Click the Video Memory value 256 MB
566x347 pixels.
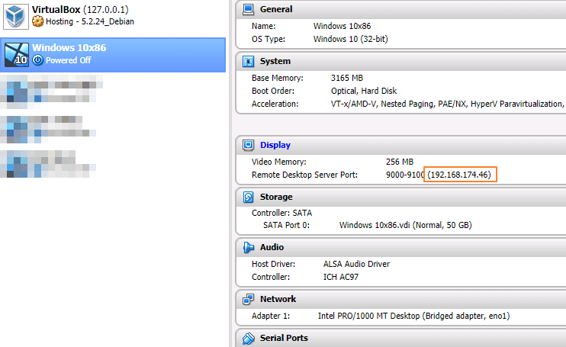coord(400,162)
